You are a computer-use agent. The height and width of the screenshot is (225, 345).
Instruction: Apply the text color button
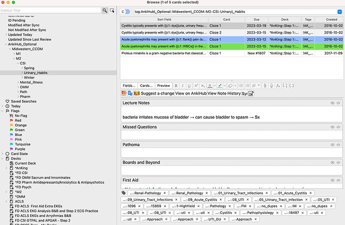[x=210, y=86]
